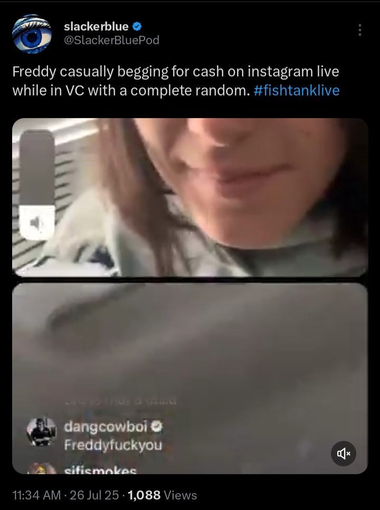Screen dimensions: 380x510
Task: Tap sifismokes avatar at the bottom of the chat
Action: [41, 468]
